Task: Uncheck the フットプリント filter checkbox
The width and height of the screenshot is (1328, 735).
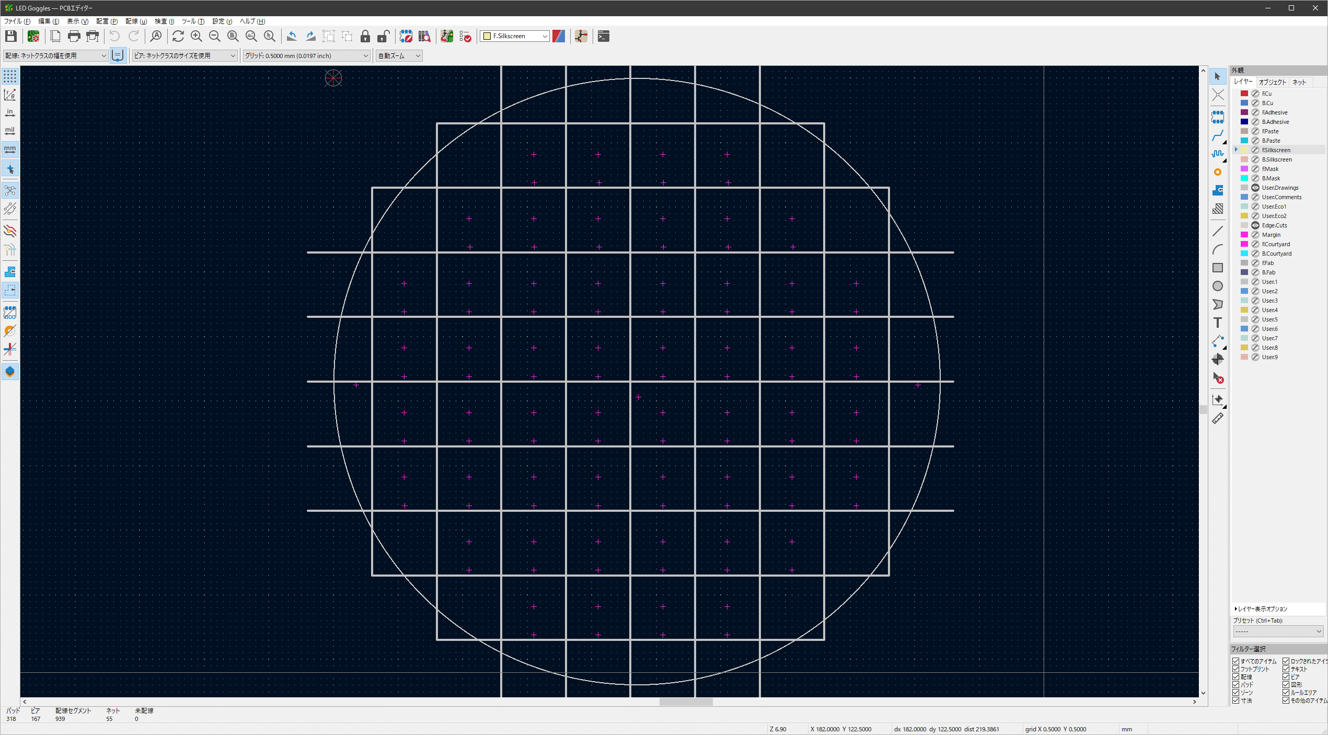Action: (x=1236, y=669)
